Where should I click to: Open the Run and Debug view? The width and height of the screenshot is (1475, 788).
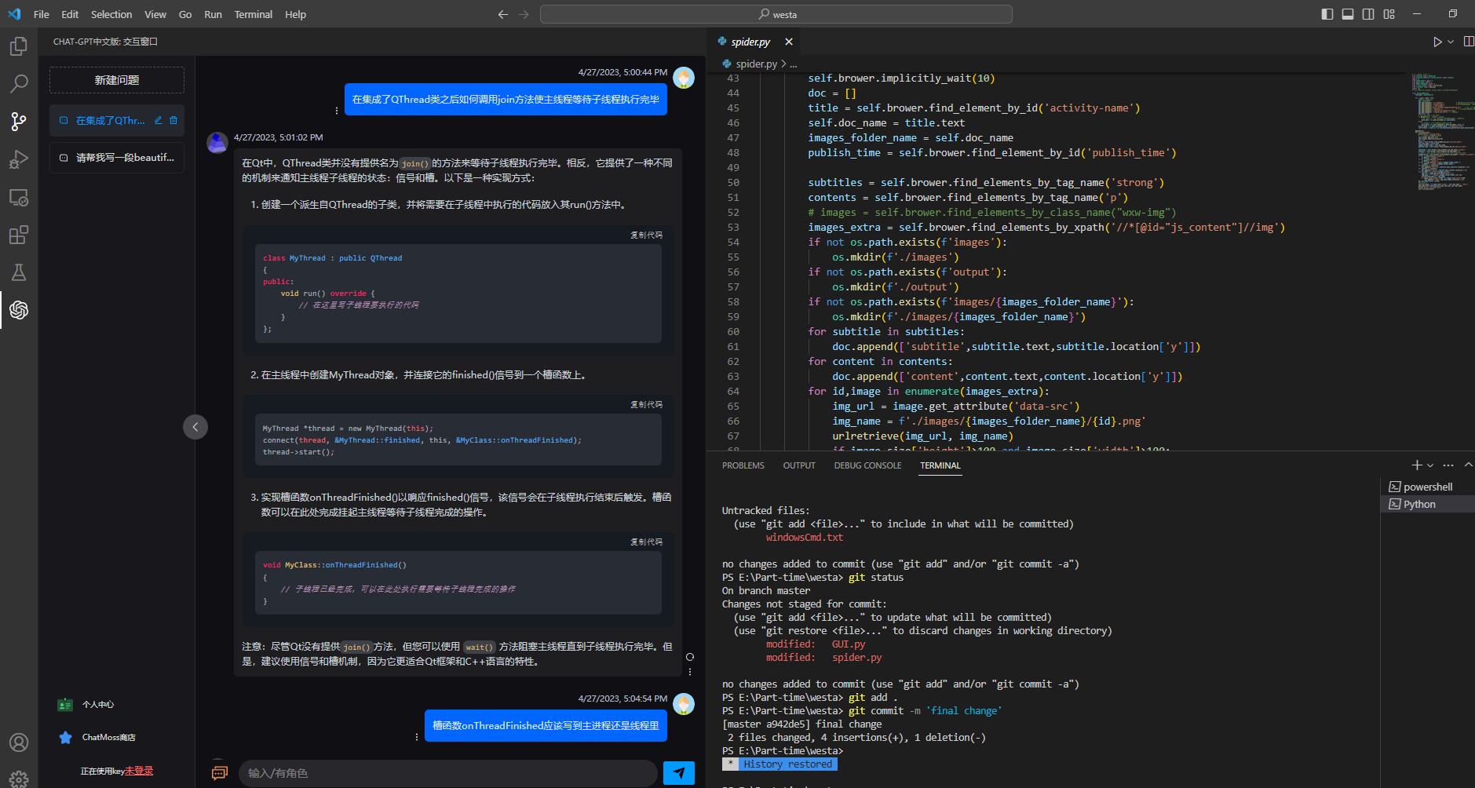19,159
